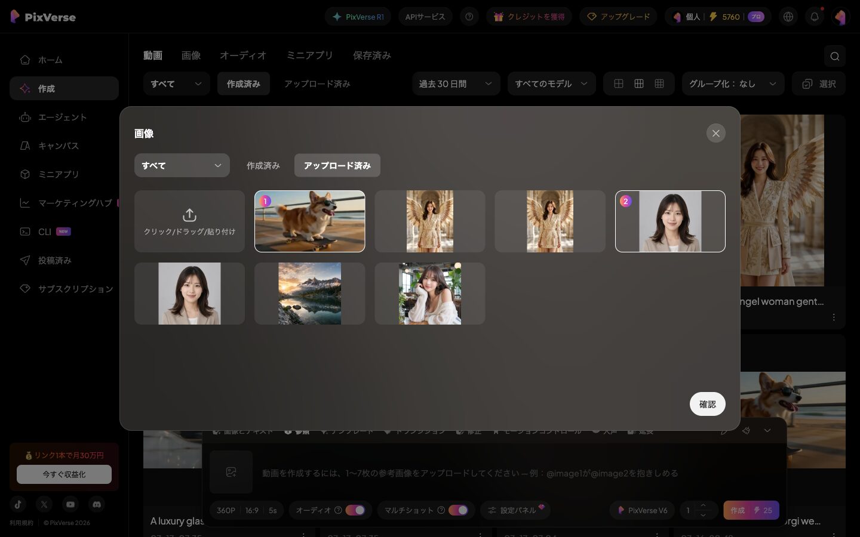Open the X social link

(44, 504)
